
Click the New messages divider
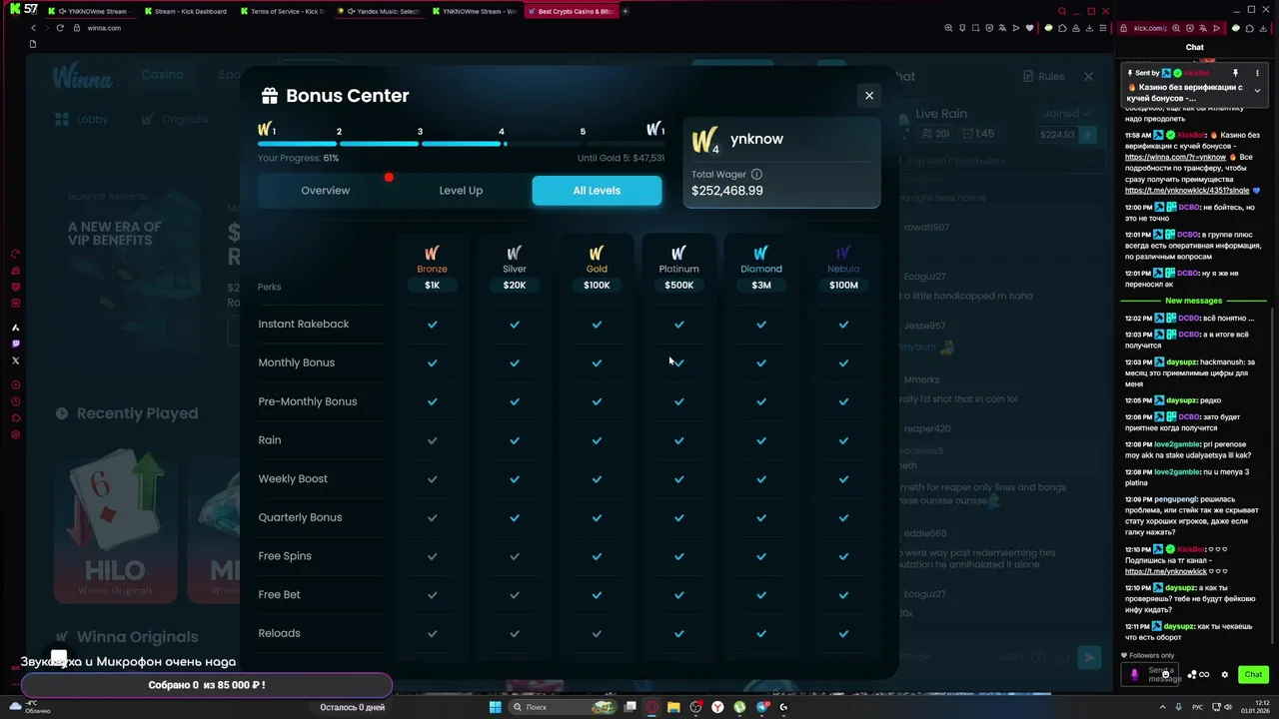tap(1193, 301)
